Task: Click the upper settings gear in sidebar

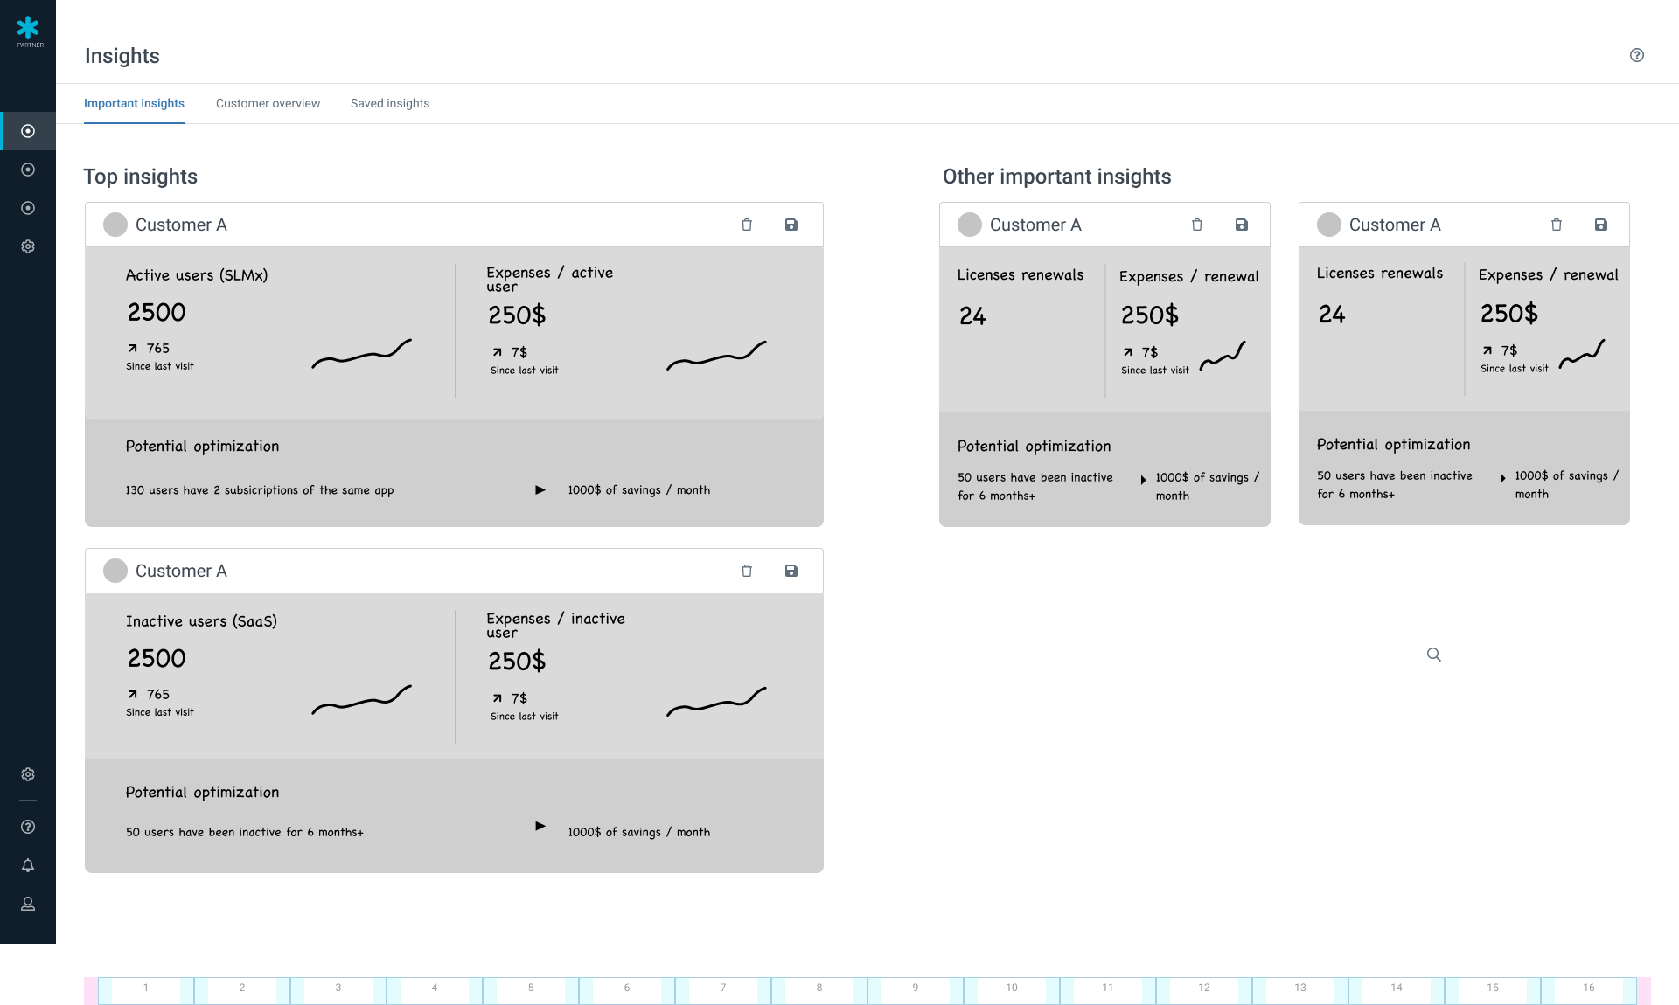Action: point(28,246)
